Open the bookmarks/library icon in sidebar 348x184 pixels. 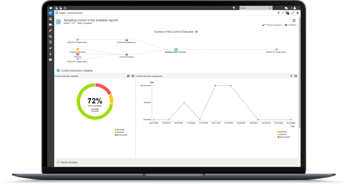50,24
